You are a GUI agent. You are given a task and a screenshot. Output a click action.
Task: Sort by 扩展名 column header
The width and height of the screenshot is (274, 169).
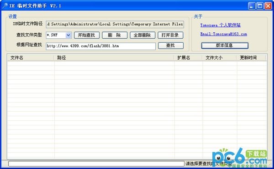point(188,58)
